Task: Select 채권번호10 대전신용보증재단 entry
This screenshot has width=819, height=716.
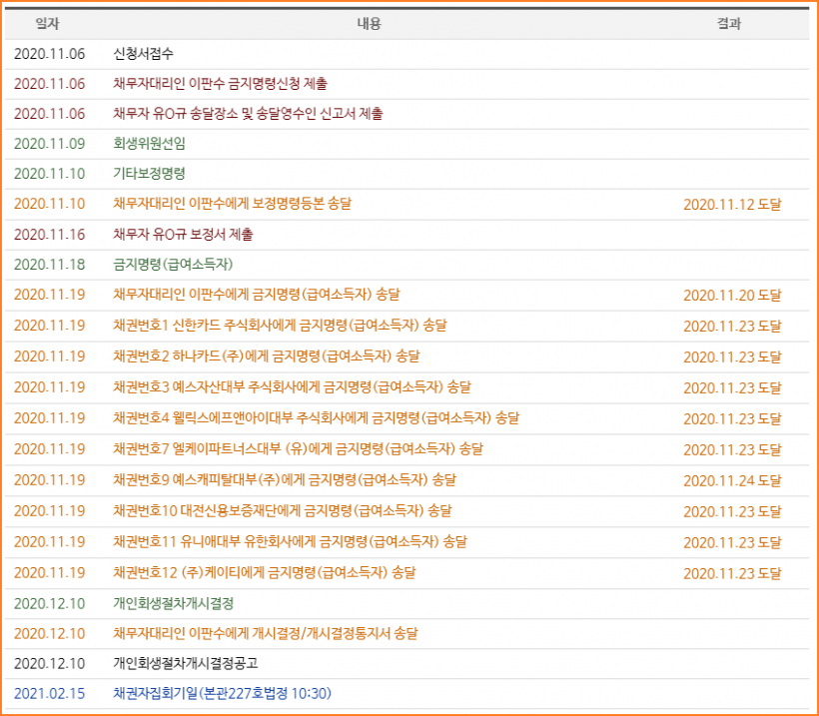Action: pyautogui.click(x=282, y=510)
